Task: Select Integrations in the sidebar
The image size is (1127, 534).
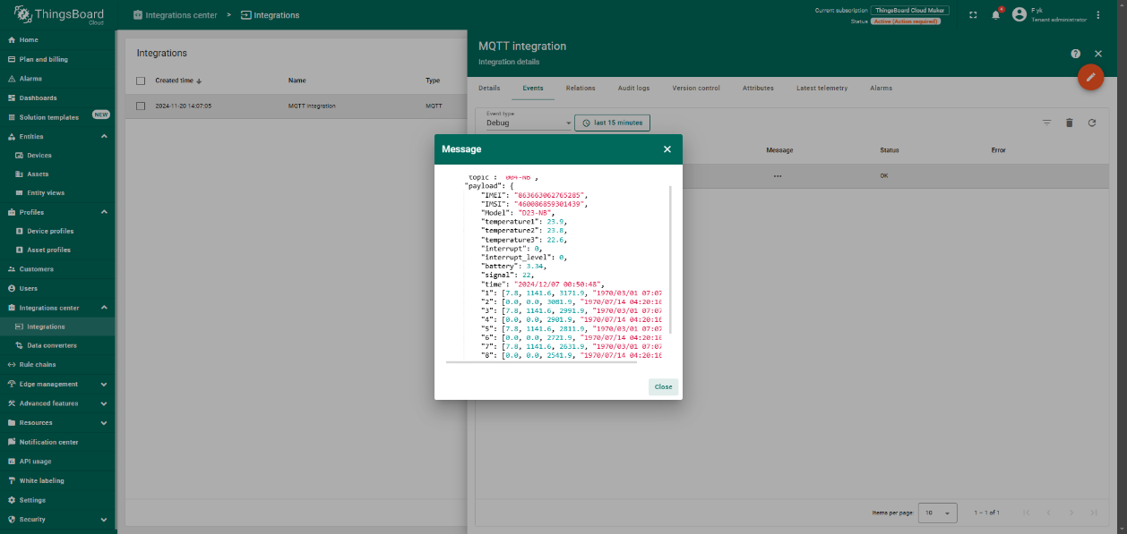Action: [57, 326]
